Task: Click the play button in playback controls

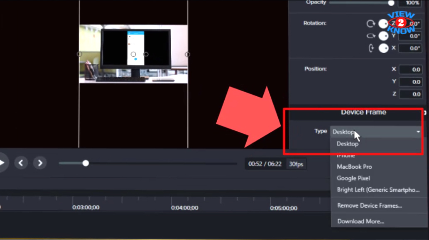Action: [x=2, y=163]
